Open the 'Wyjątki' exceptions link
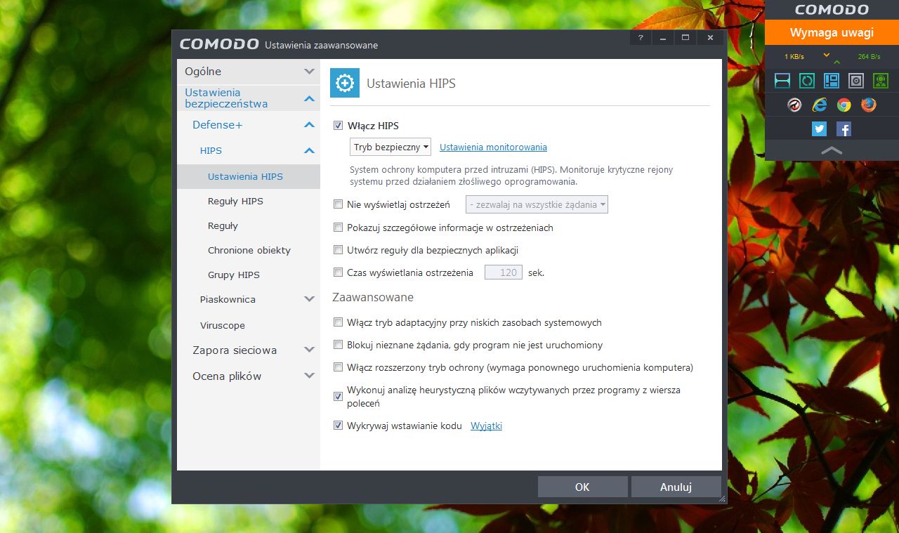 pyautogui.click(x=486, y=426)
